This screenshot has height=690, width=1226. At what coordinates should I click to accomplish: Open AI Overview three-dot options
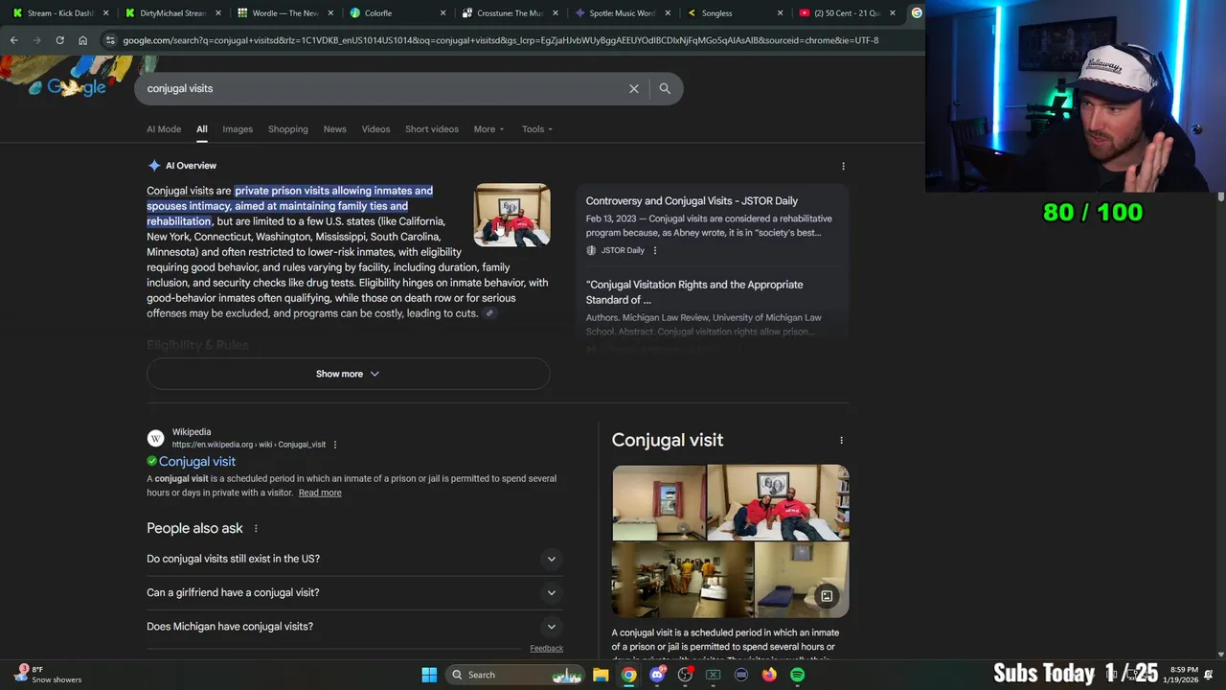click(x=843, y=166)
